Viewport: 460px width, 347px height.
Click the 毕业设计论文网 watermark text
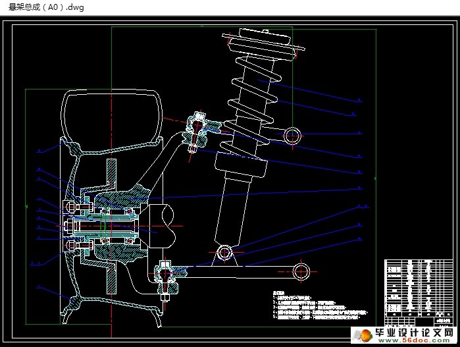point(413,331)
